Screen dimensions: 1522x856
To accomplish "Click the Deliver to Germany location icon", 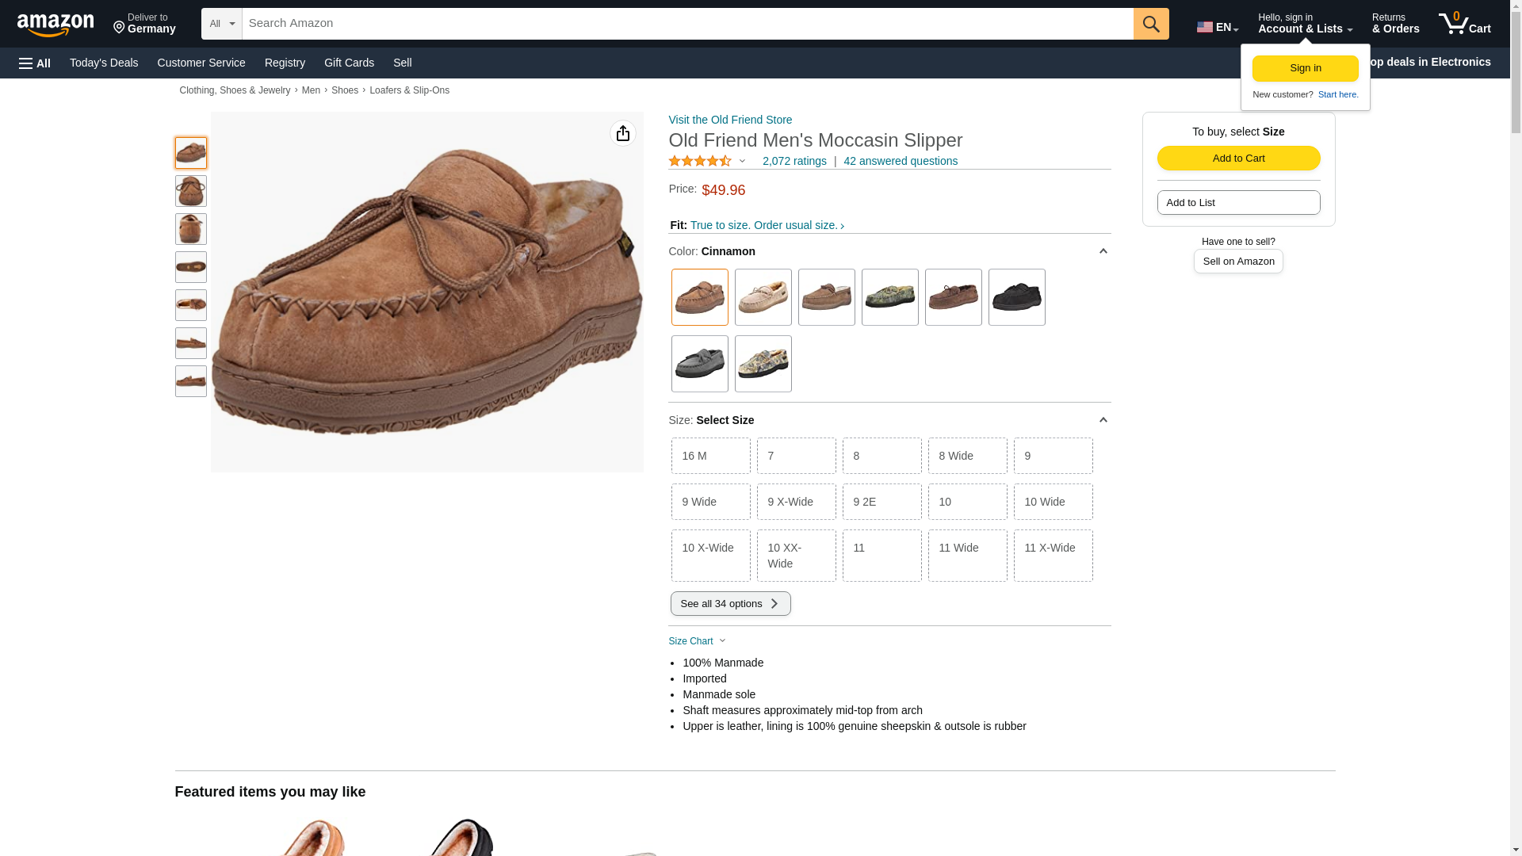I will coord(120,28).
